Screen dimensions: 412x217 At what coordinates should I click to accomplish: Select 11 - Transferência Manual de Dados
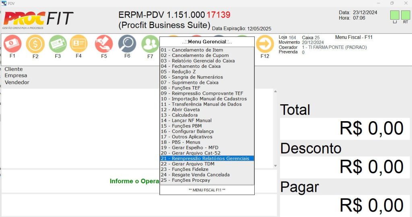207,104
